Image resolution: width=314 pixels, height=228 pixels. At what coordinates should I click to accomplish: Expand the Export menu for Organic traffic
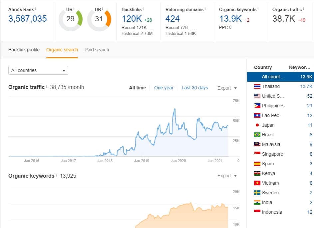click(x=227, y=88)
